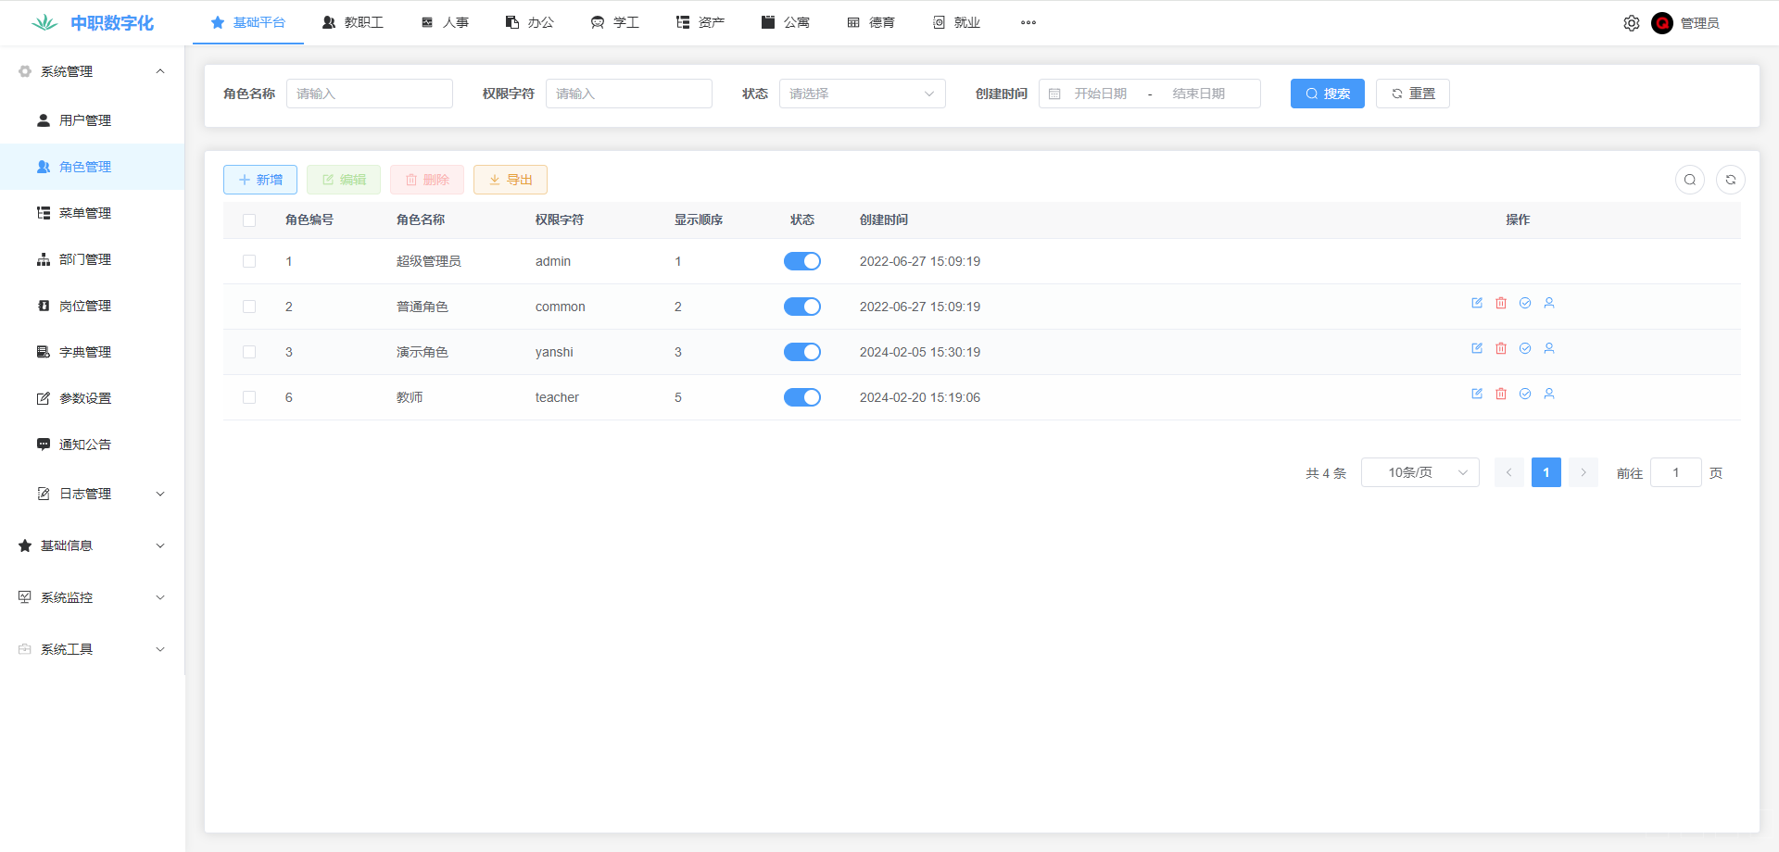
Task: Click assign user icon in 普通角色 row
Action: pyautogui.click(x=1549, y=303)
